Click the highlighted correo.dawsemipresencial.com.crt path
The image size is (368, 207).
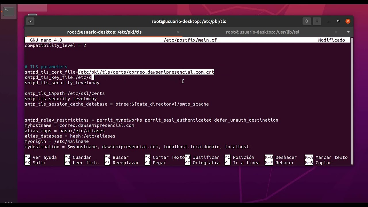(x=146, y=72)
